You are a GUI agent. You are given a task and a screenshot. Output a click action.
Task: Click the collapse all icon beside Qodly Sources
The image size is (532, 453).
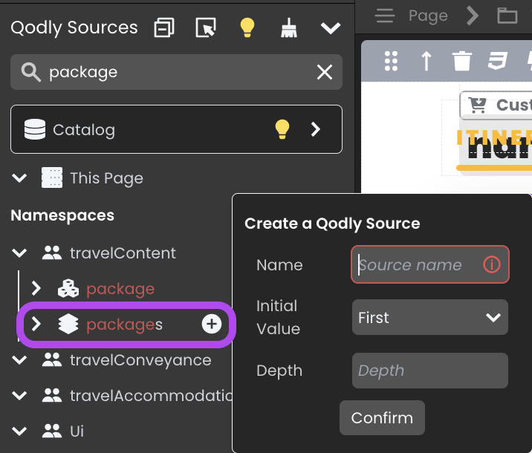tap(164, 27)
